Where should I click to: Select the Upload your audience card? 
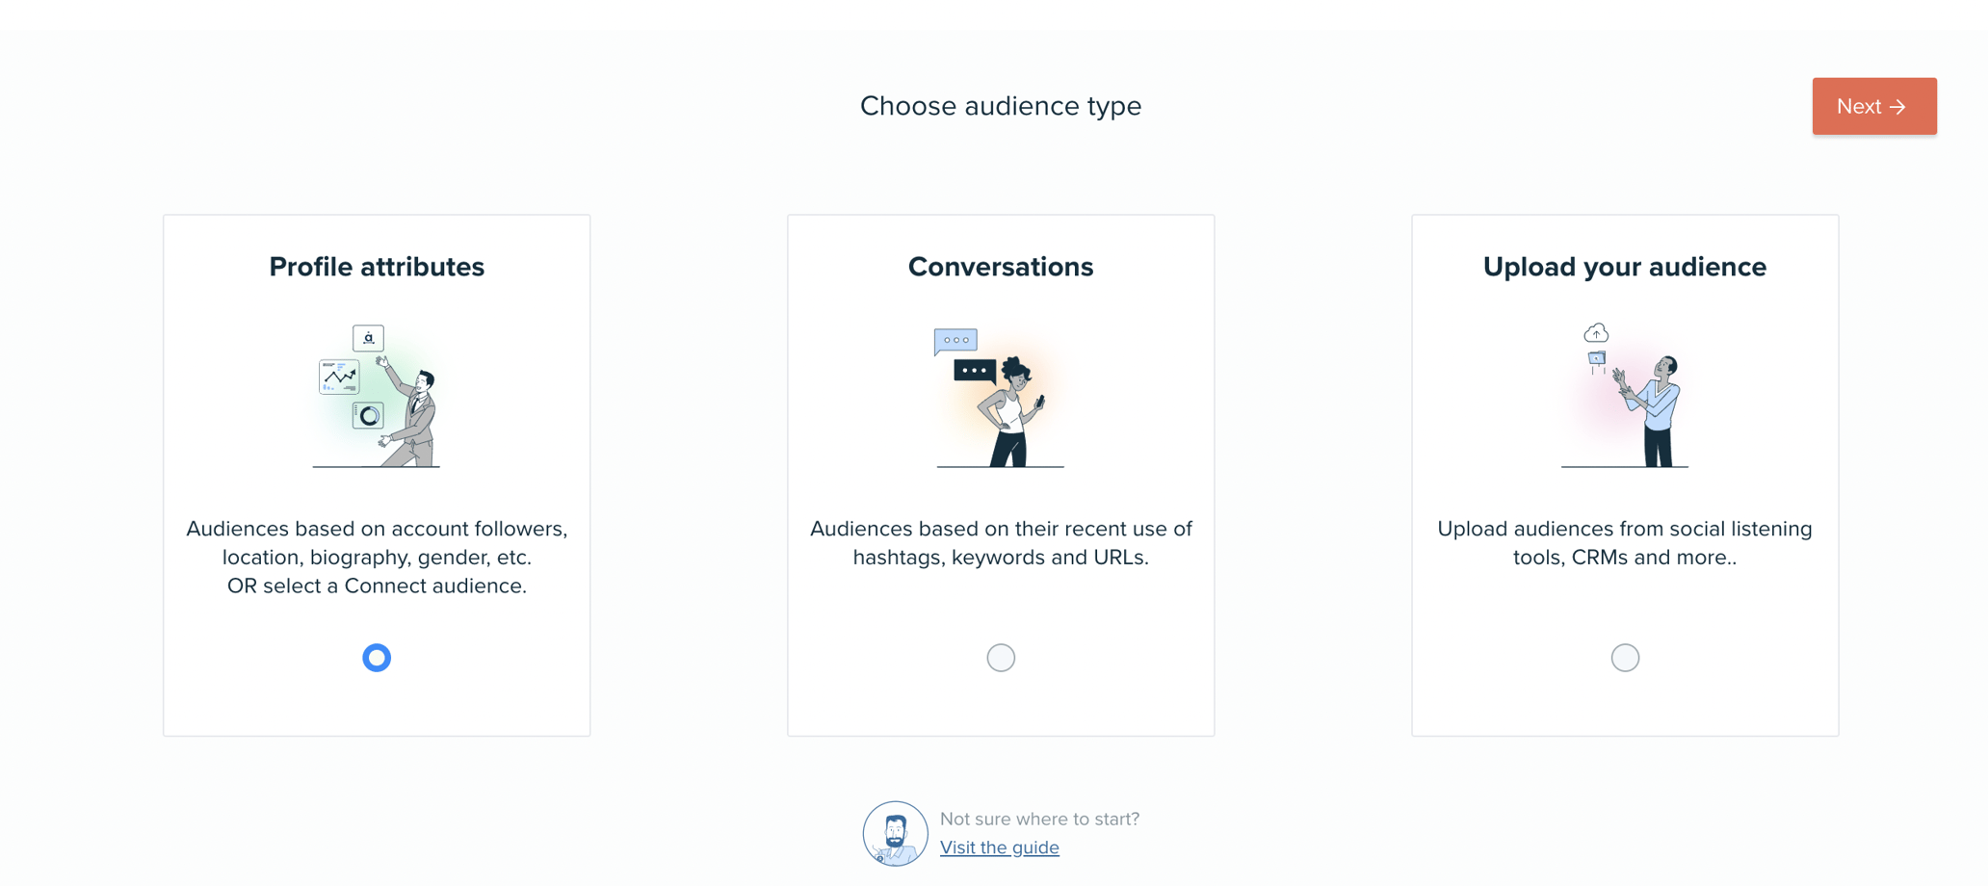tap(1625, 475)
